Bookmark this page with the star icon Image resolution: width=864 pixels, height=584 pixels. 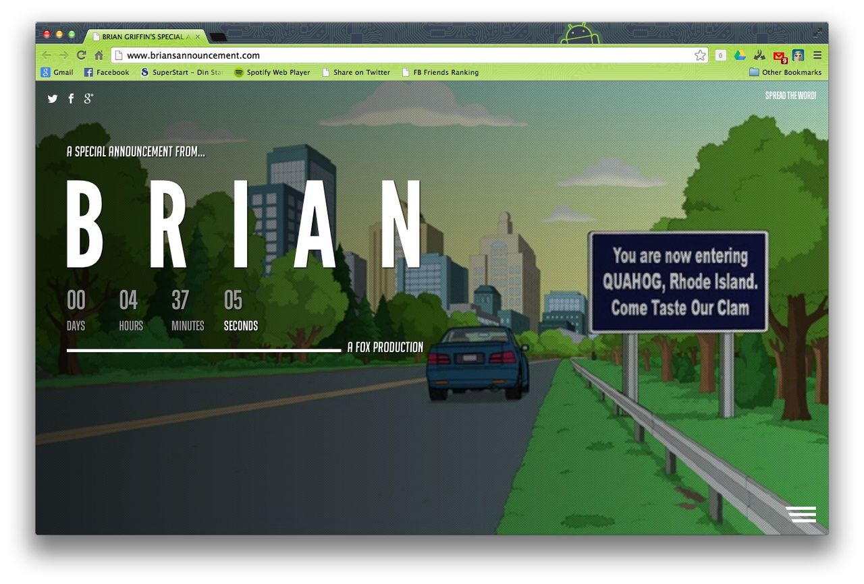pyautogui.click(x=700, y=55)
